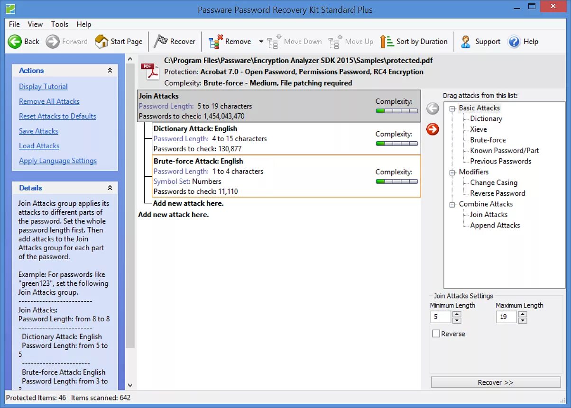Click the Maximum Length input field
Viewport: 571px width, 408px height.
[507, 317]
